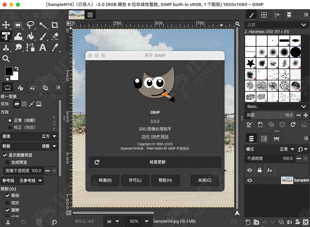Create a new layer from the layers panel
This screenshot has height=227, width=310.
pyautogui.click(x=247, y=222)
